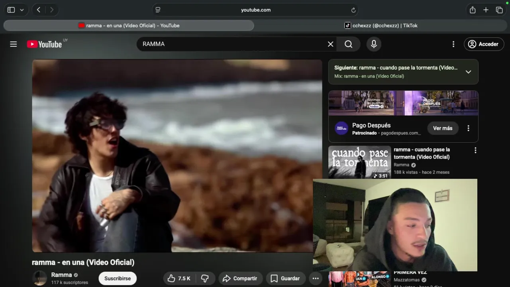510x287 pixels.
Task: Open the Safari share icon
Action: [473, 10]
